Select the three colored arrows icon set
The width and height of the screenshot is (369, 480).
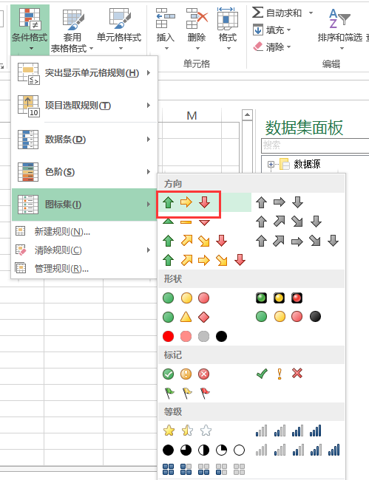pyautogui.click(x=186, y=202)
